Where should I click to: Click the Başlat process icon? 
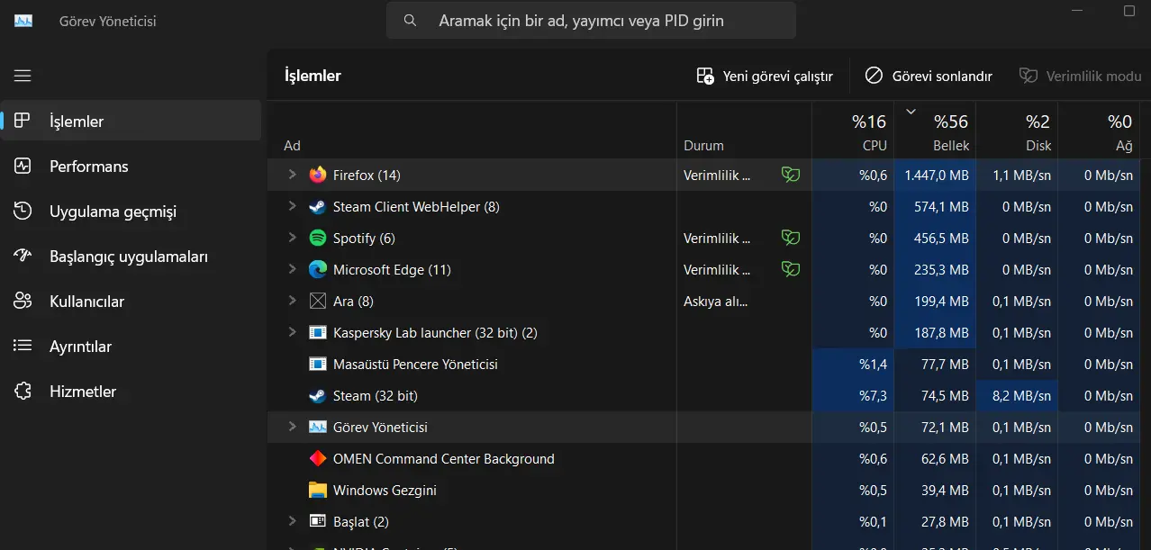(x=317, y=522)
